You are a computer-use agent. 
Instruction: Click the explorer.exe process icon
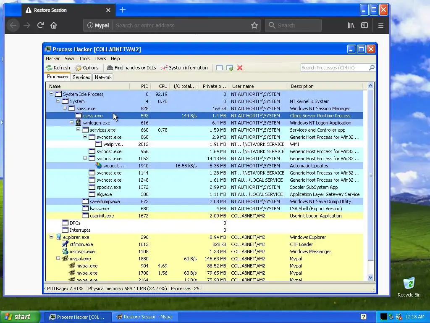pos(58,237)
